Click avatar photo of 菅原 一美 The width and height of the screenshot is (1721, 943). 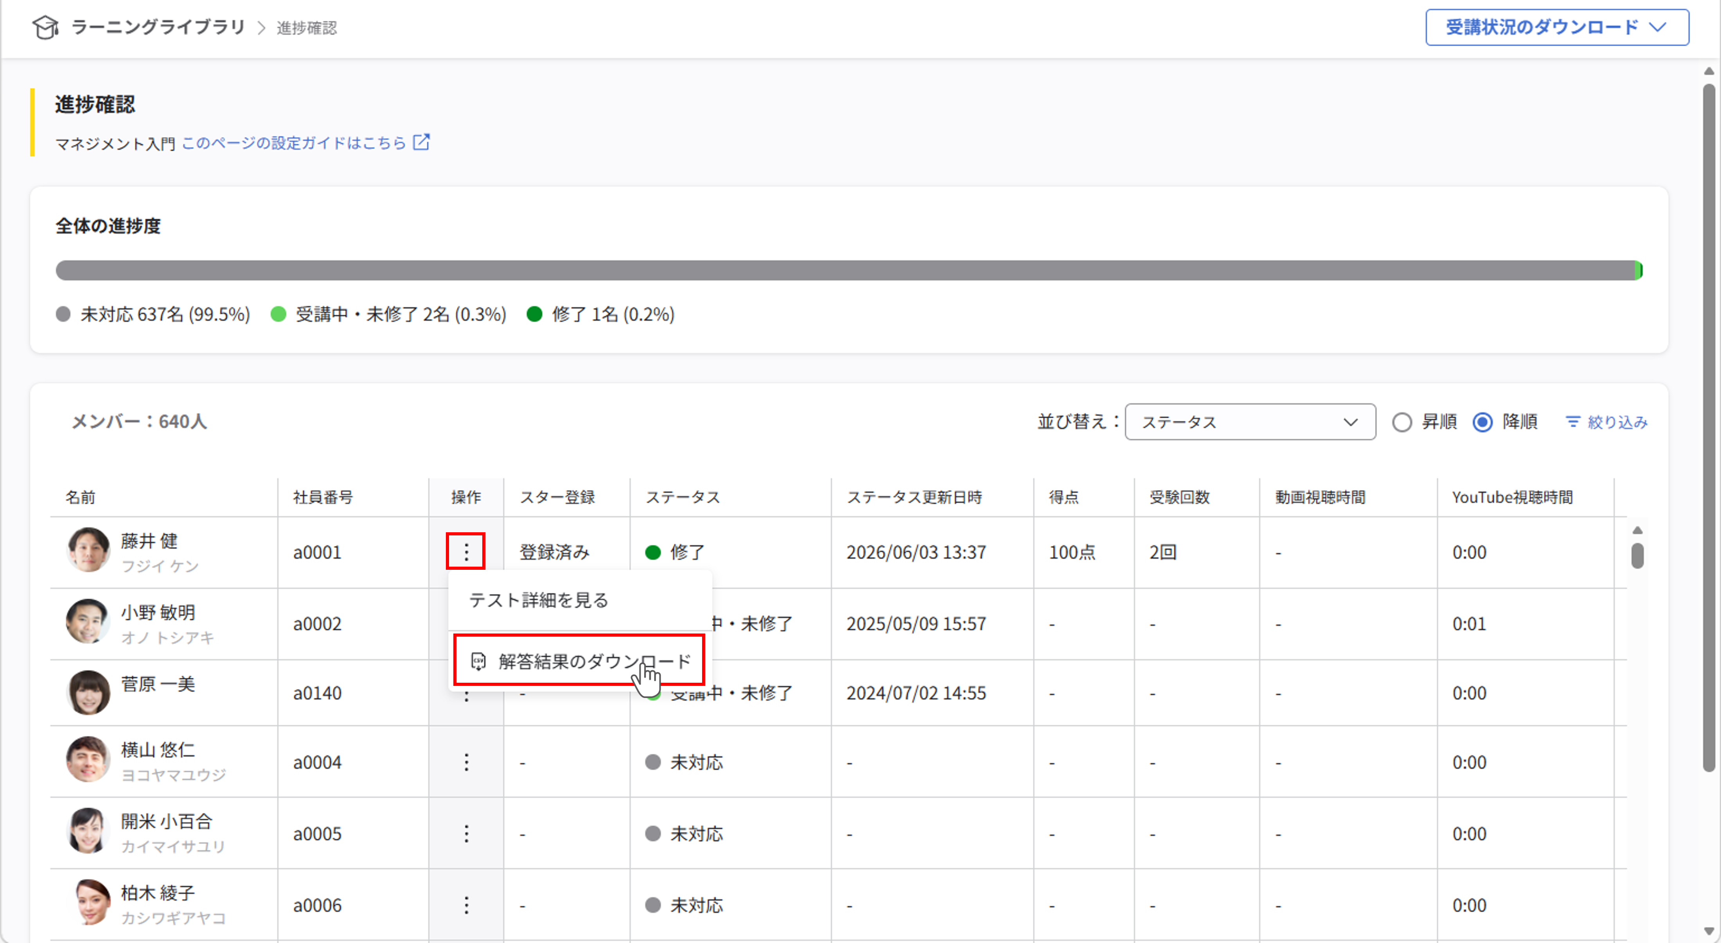(88, 692)
